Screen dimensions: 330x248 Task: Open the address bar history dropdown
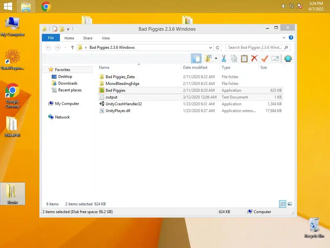(210, 47)
